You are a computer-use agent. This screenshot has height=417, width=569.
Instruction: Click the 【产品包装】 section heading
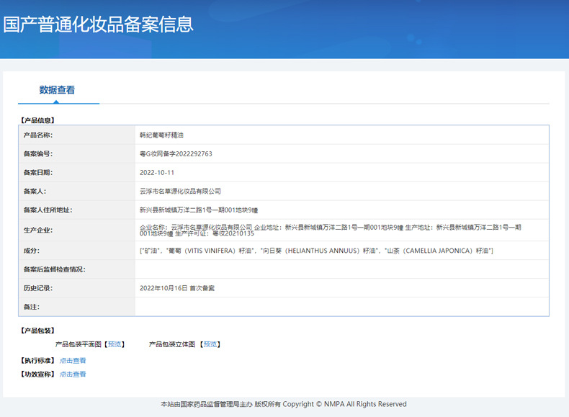(x=37, y=330)
